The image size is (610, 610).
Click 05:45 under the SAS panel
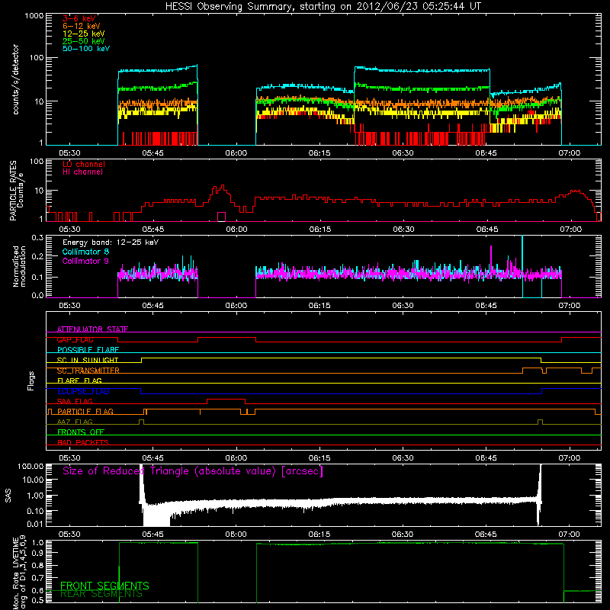pos(153,535)
